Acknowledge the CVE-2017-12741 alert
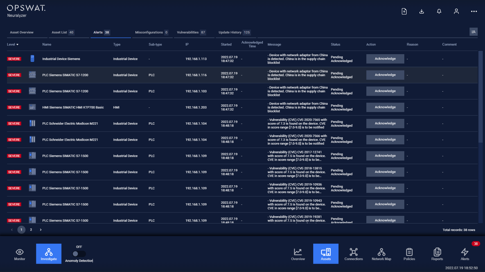The width and height of the screenshot is (485, 272). coord(385,156)
